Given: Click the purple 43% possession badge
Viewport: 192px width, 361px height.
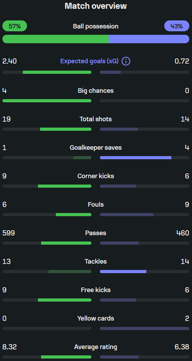Looking at the screenshot, I should 177,26.
